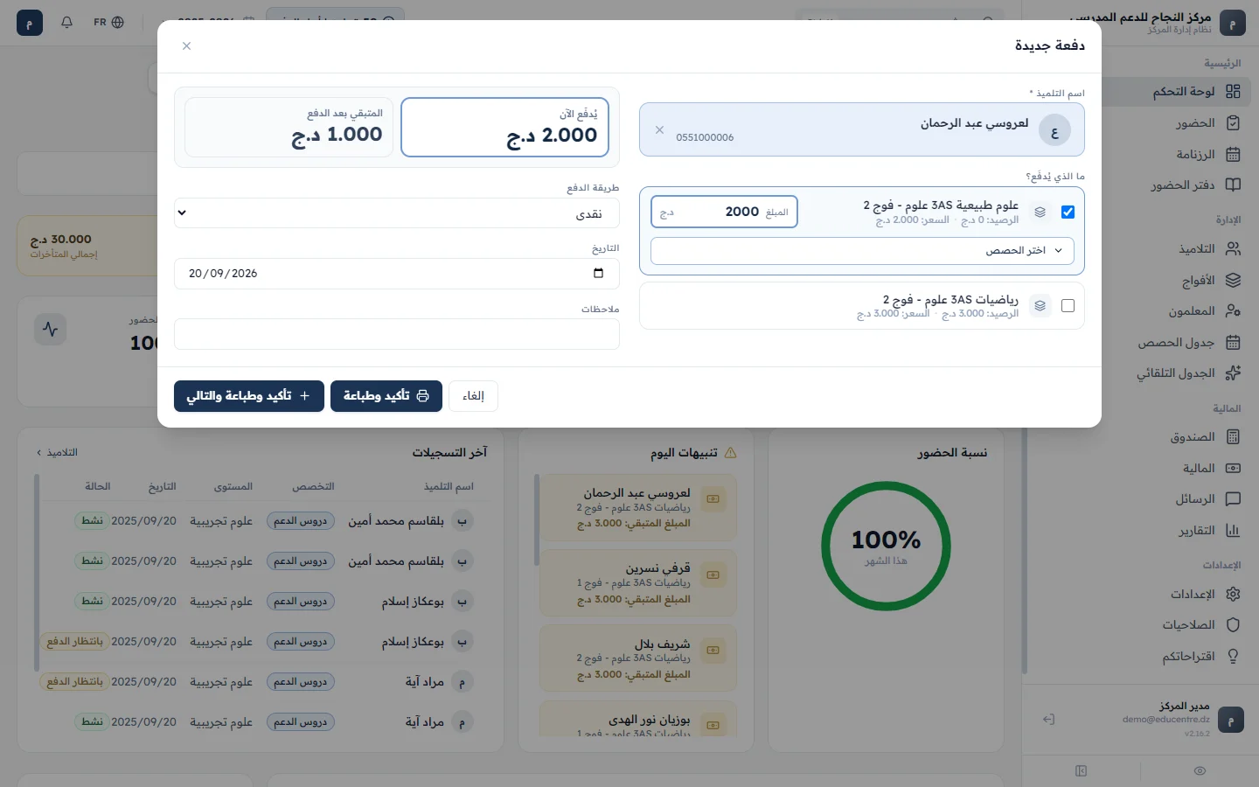Viewport: 1259px width, 787px height.
Task: Click the اسم التلميذ column header in registrations table
Action: pyautogui.click(x=449, y=486)
